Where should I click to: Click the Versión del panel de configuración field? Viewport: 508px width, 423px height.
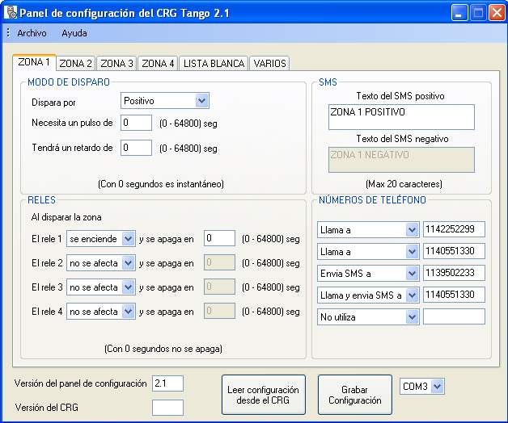coord(167,383)
